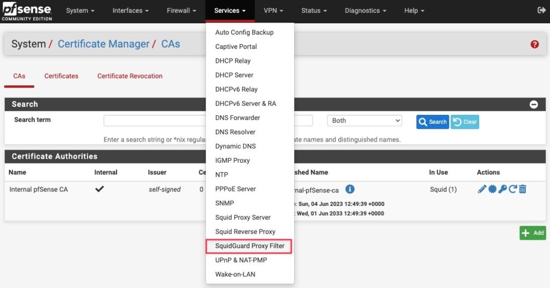This screenshot has height=288, width=550.
Task: Close the Services dropdown menu
Action: tap(230, 11)
